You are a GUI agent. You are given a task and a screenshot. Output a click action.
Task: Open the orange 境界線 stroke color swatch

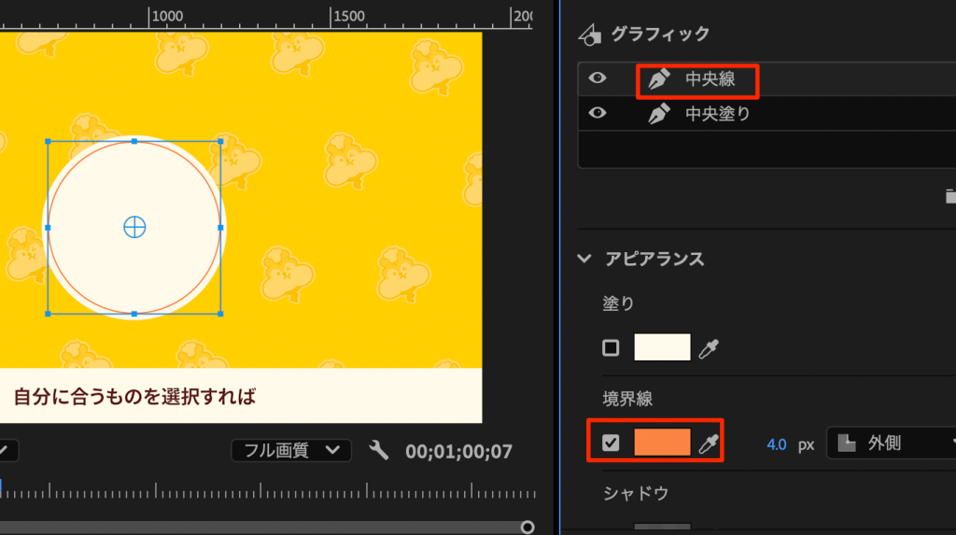(662, 443)
